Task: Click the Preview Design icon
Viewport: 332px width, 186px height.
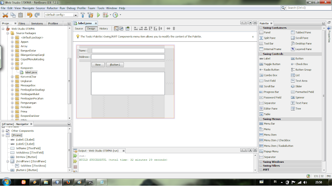Action: pos(128,28)
